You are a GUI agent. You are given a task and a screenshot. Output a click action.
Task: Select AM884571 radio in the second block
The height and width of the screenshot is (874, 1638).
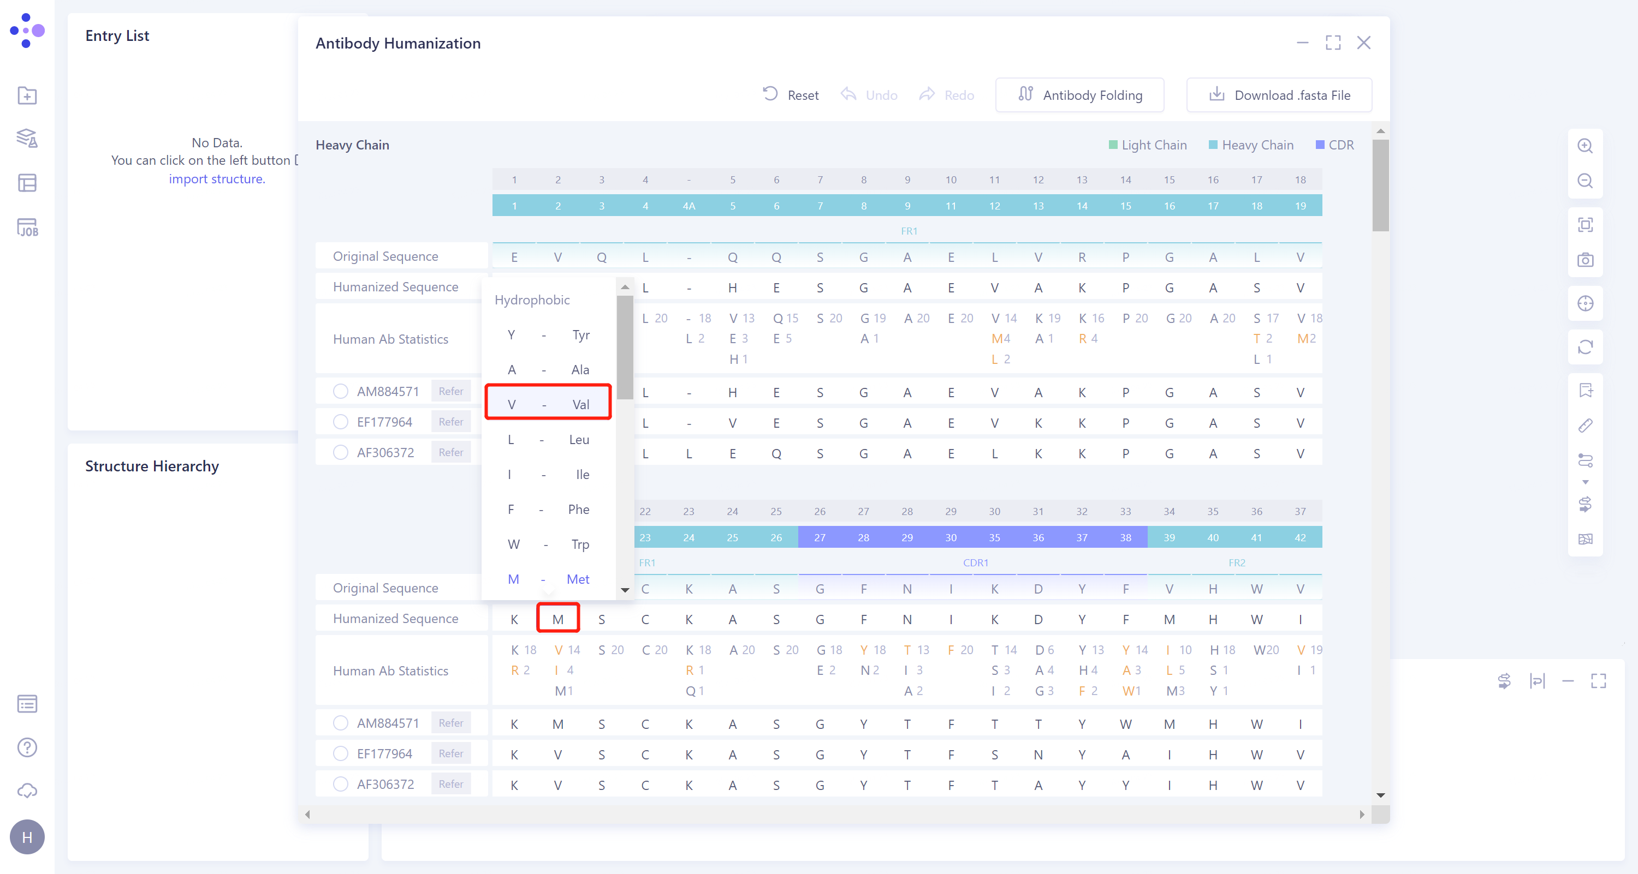[340, 723]
